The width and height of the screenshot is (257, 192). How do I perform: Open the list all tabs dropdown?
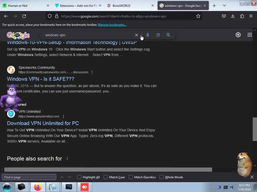224,5
